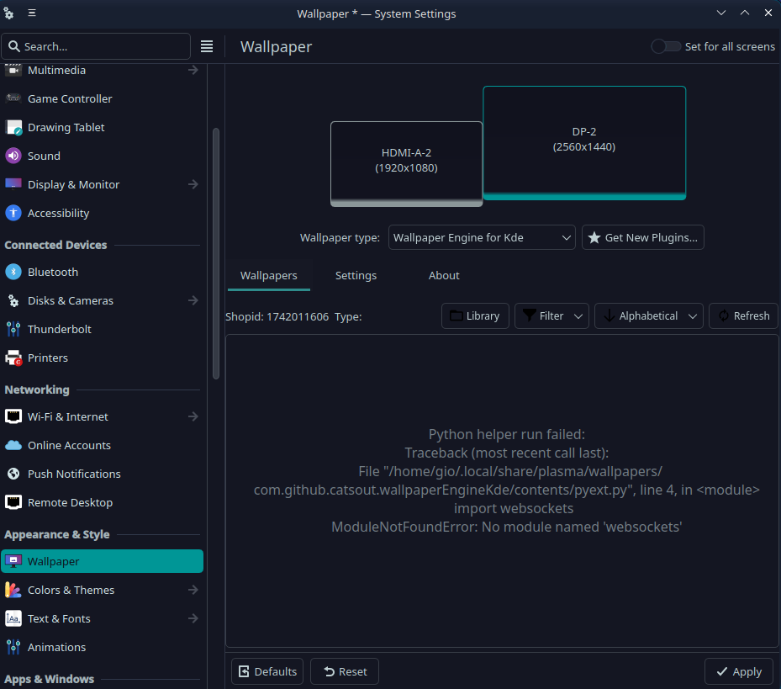The width and height of the screenshot is (781, 689).
Task: Open the Wallpaper type combo box
Action: pyautogui.click(x=482, y=237)
